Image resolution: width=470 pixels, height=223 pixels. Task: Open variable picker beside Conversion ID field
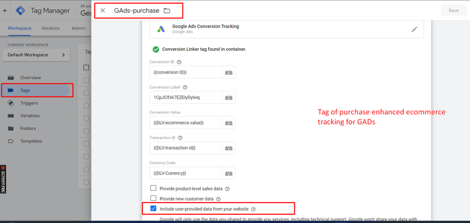(x=229, y=72)
